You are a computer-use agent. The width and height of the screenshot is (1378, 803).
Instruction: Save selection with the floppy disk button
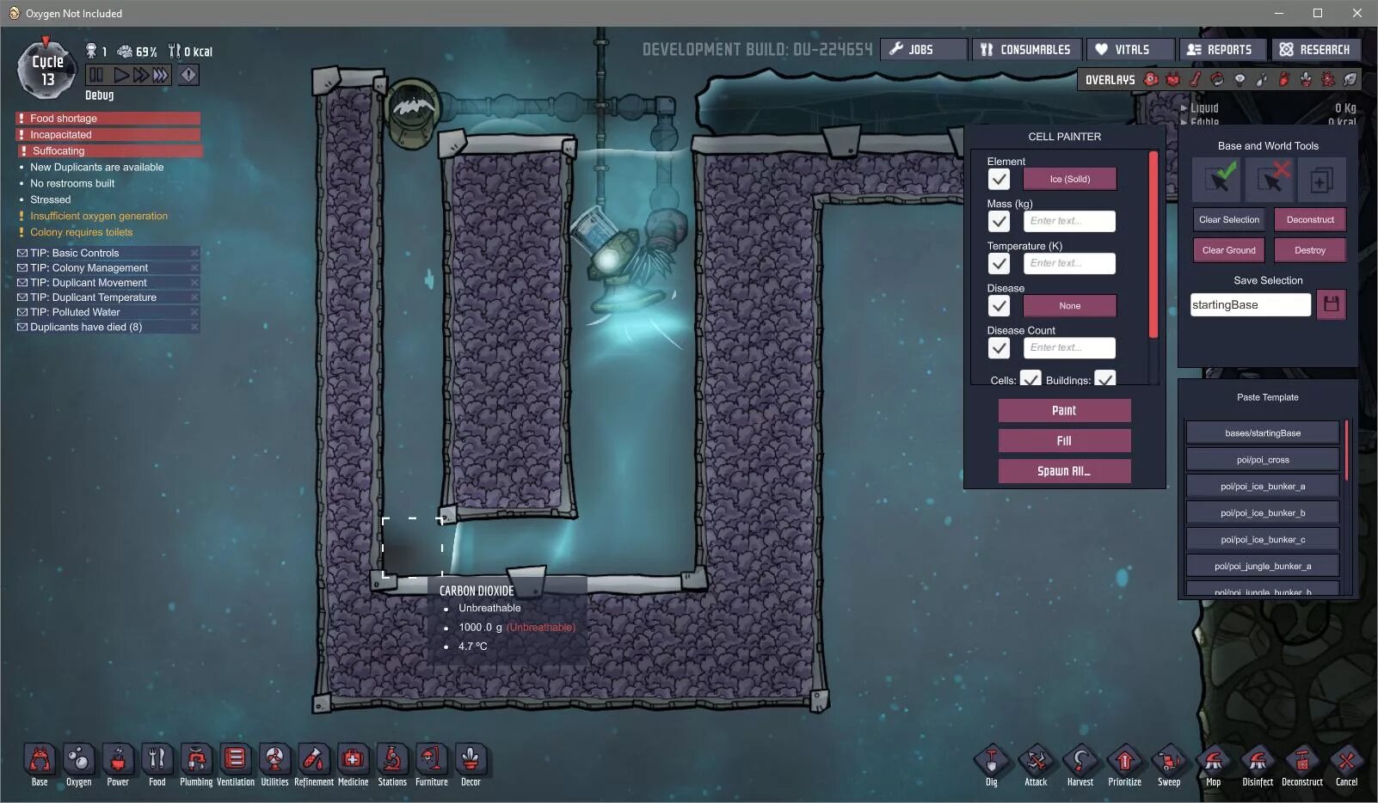point(1331,303)
